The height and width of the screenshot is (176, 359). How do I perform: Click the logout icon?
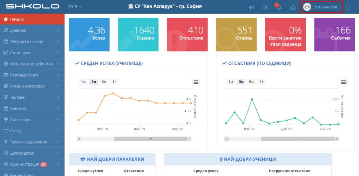348,7
